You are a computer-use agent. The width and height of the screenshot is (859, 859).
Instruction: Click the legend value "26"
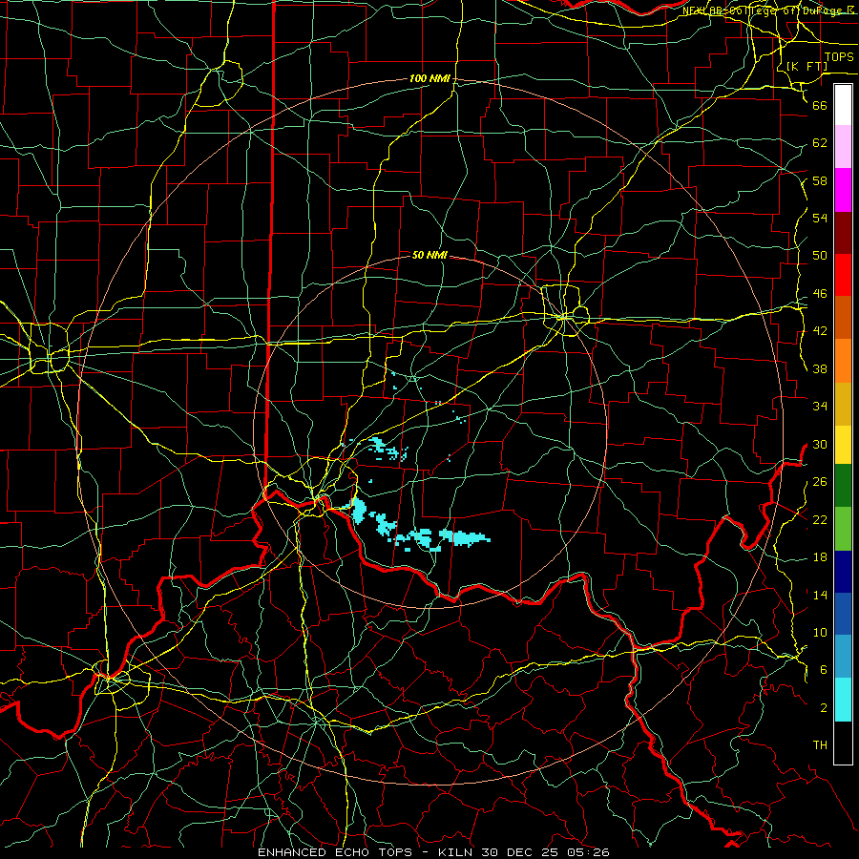coord(820,482)
